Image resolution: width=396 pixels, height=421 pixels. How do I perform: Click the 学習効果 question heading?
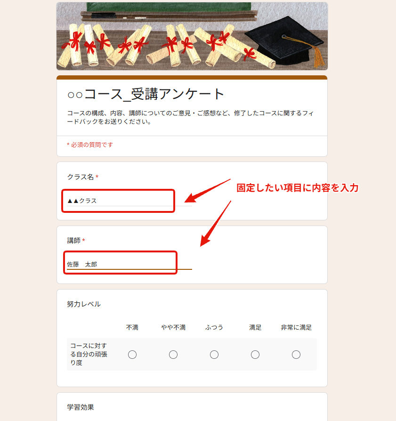[80, 407]
